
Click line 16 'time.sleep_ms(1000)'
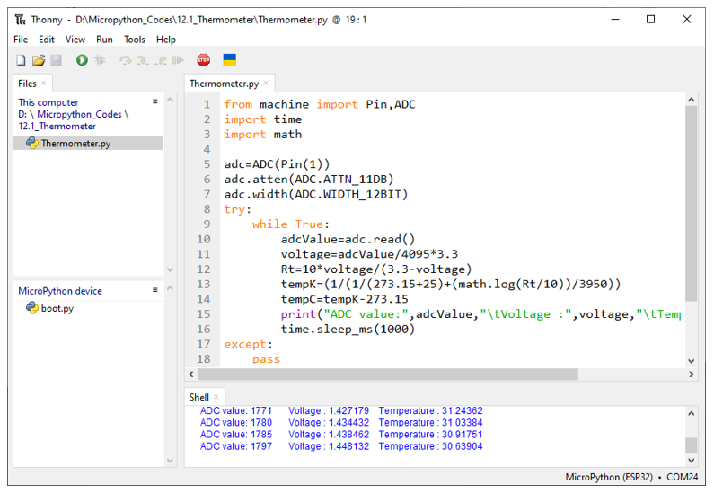(x=348, y=330)
